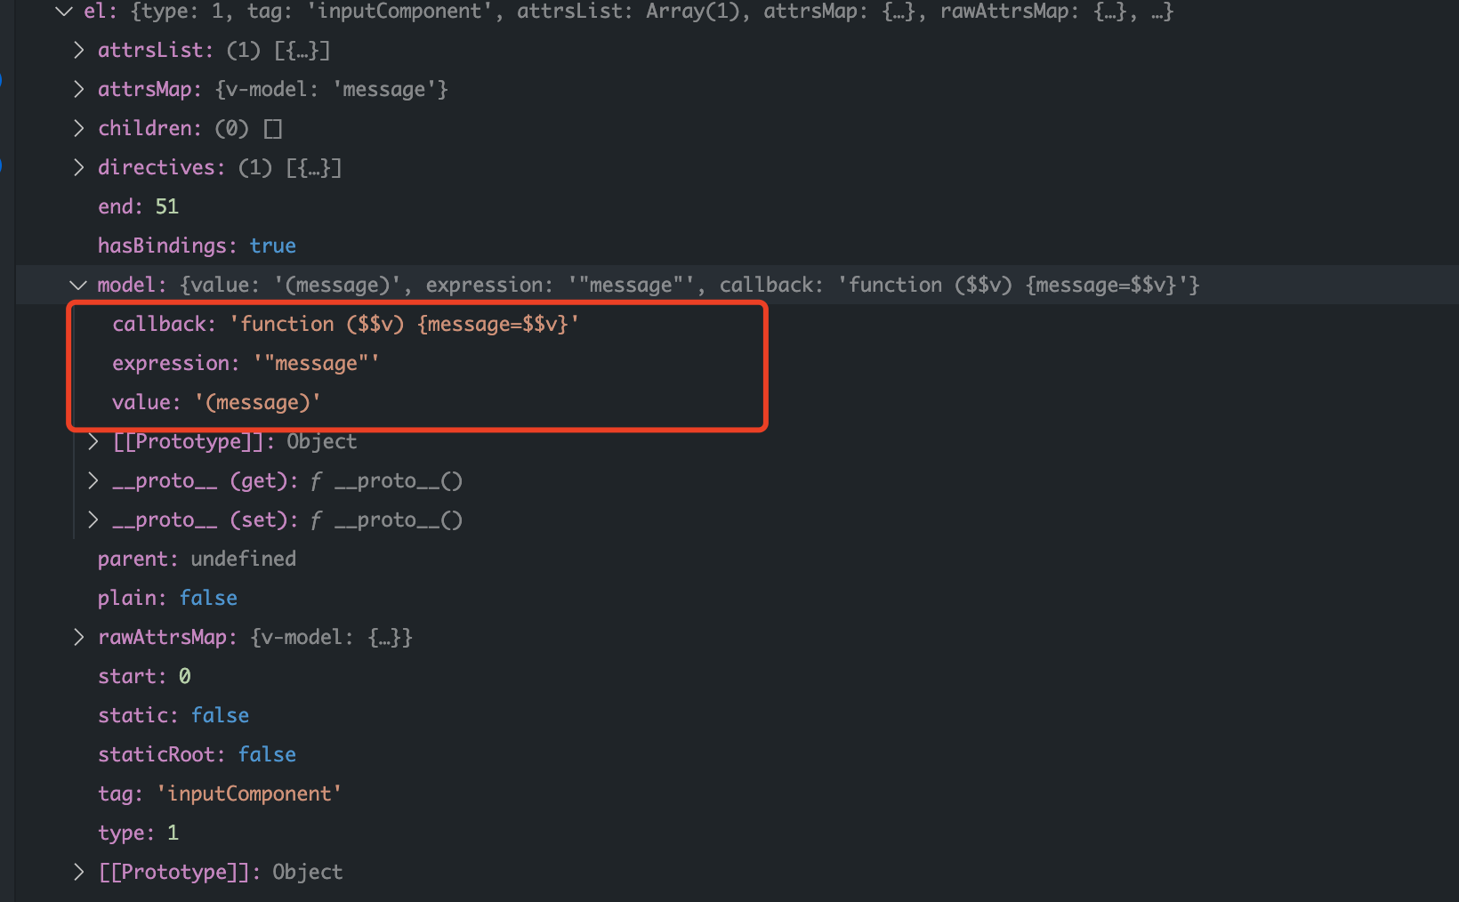Collapse the model object node
Screen dimensions: 1459x902
[78, 285]
